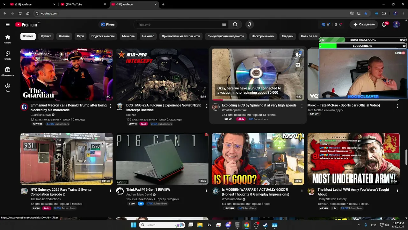This screenshot has width=408, height=230.
Task: Open the Henry Stewart History channel link
Action: (x=332, y=199)
